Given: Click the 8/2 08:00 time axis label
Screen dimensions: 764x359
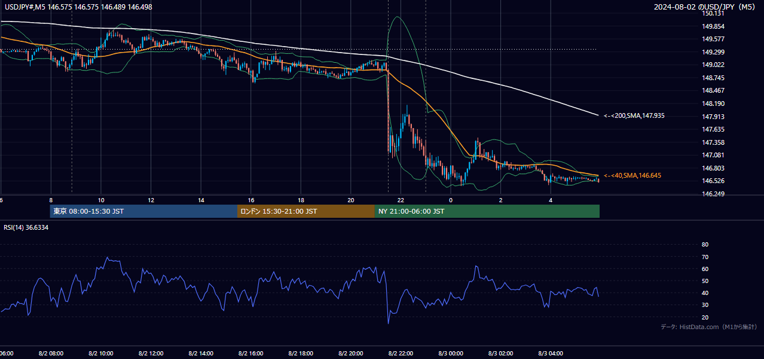Looking at the screenshot, I should (x=51, y=354).
